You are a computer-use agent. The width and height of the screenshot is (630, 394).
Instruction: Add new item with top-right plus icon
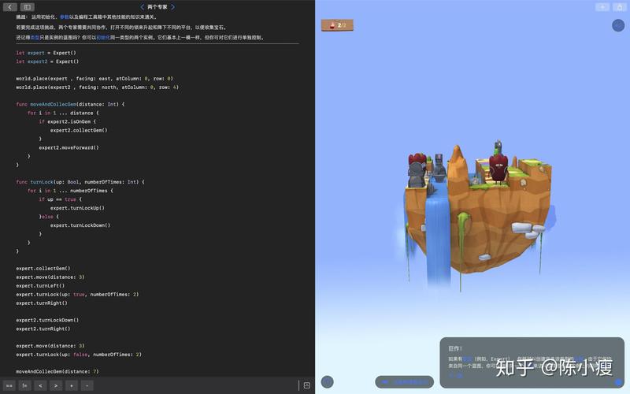tap(602, 7)
